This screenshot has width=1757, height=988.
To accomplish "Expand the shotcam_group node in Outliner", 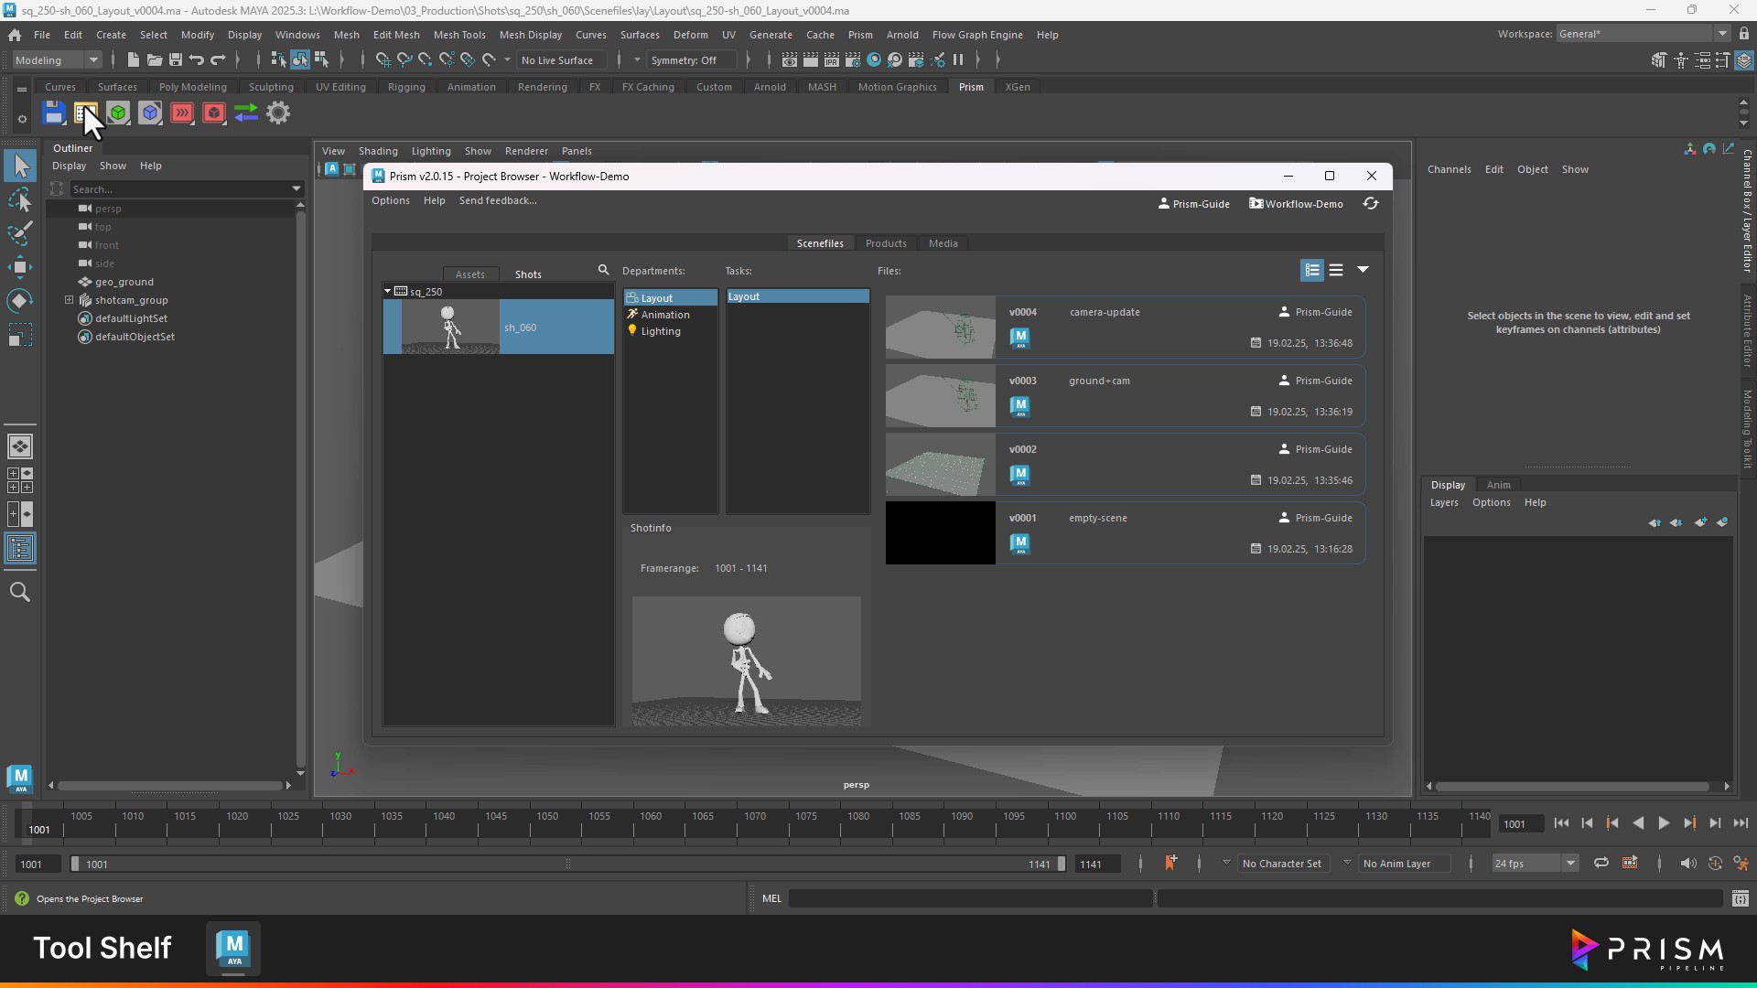I will click(70, 300).
